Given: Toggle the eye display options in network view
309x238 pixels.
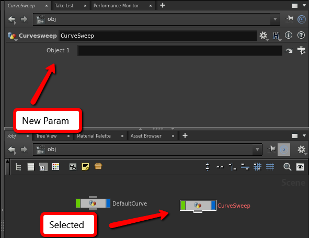Looking at the screenshot, I should (300, 167).
